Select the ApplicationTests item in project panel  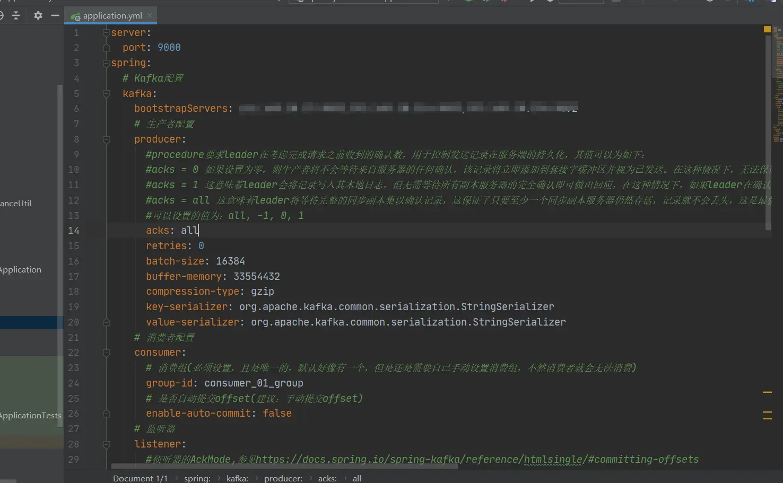tap(31, 416)
